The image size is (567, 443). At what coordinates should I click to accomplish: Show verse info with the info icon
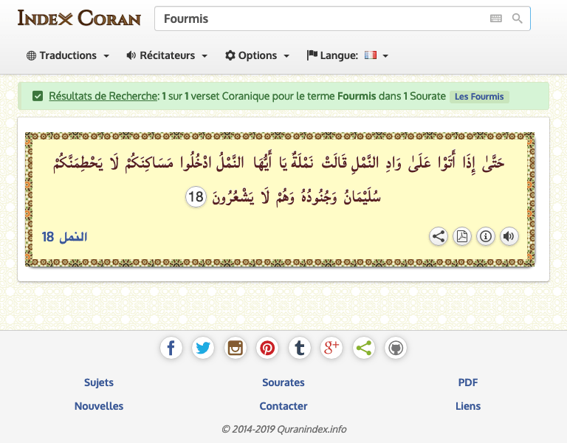(x=486, y=236)
